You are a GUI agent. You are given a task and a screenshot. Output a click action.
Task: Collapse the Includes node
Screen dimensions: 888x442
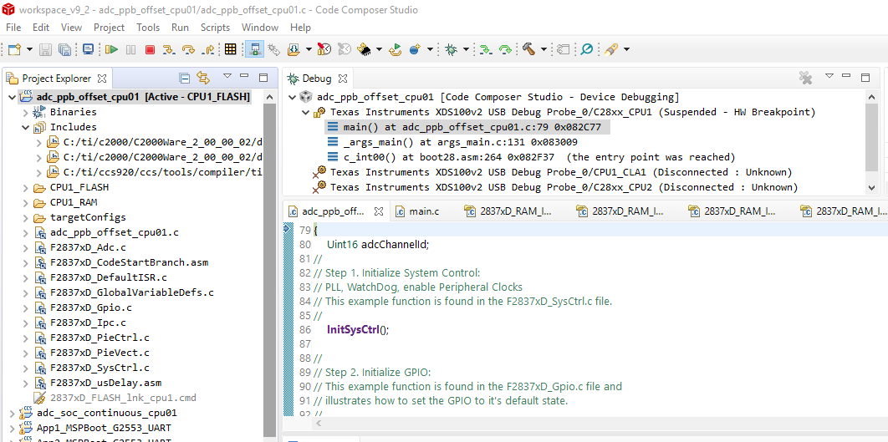(26, 127)
